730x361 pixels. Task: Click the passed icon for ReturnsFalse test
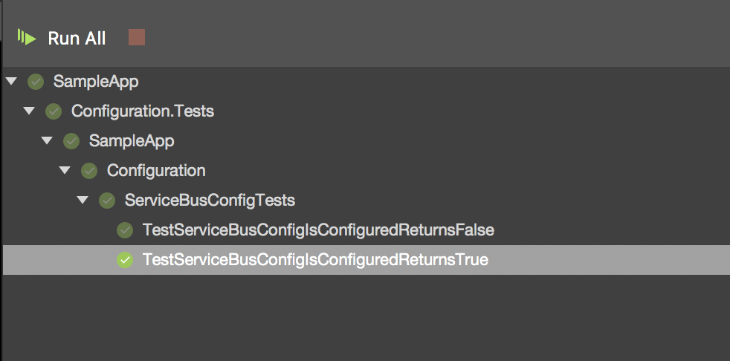coord(125,230)
